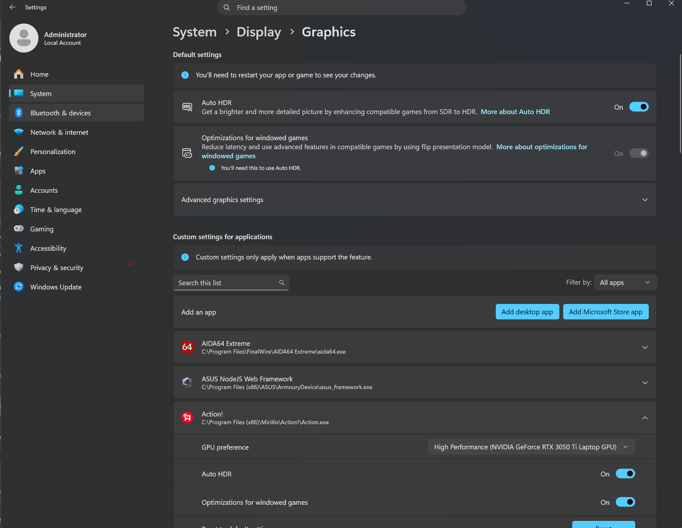Click the System monitor icon in sidebar
682x528 pixels.
pyautogui.click(x=19, y=93)
